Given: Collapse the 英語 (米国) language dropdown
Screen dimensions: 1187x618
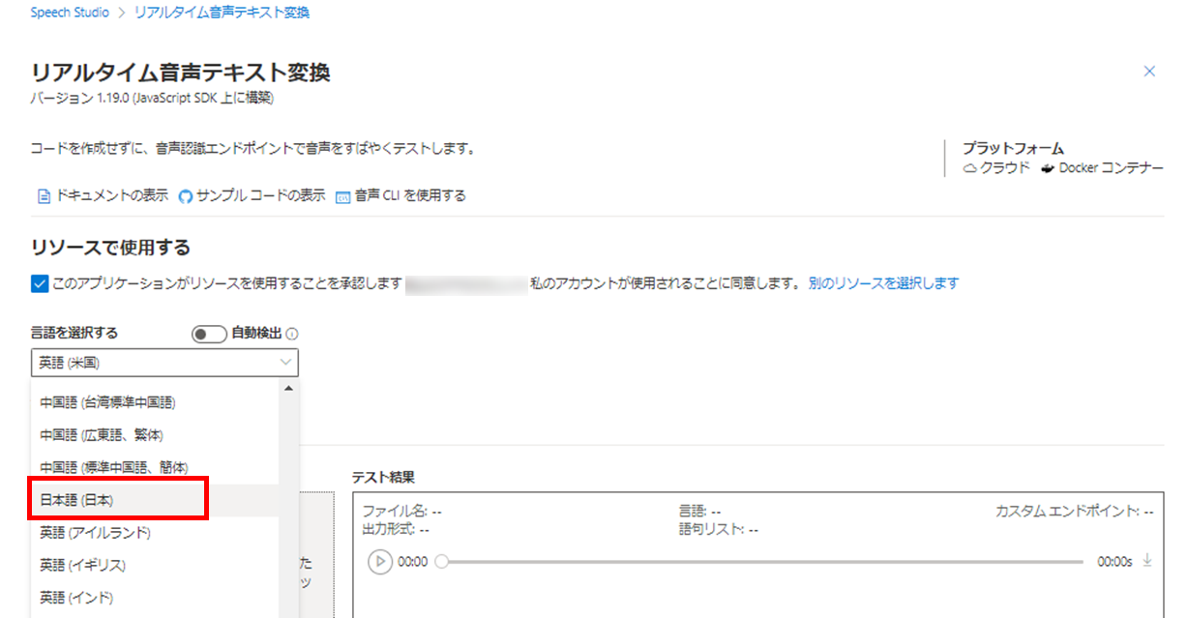Looking at the screenshot, I should click(164, 363).
